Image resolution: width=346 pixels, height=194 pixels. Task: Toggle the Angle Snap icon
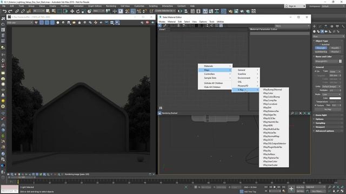click(x=133, y=11)
